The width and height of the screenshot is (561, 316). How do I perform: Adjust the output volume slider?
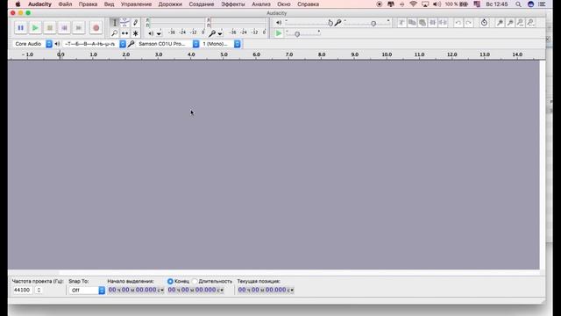coord(308,23)
